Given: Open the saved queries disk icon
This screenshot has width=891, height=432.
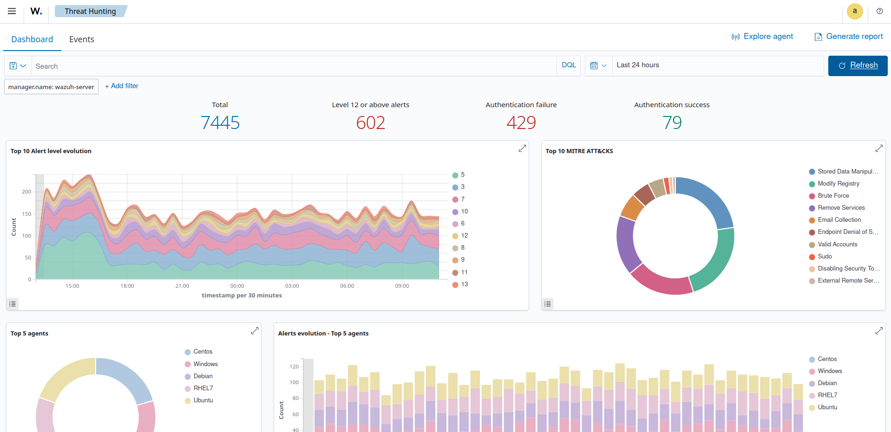Looking at the screenshot, I should (x=13, y=65).
